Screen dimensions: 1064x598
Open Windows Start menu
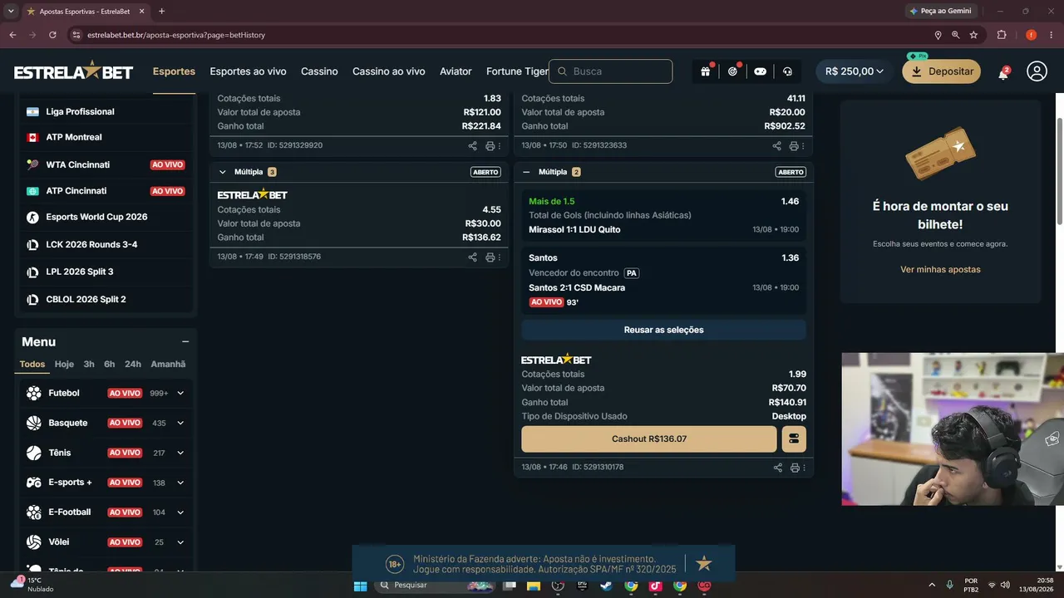(360, 586)
